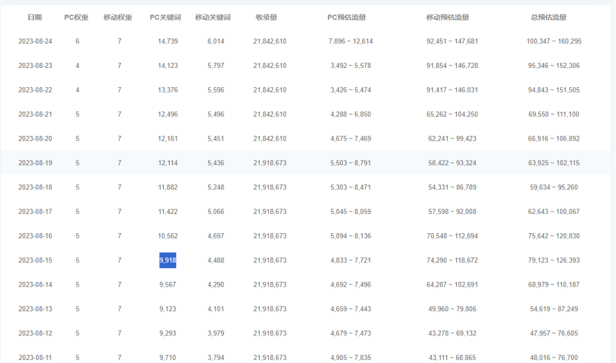
Task: Select the date cell 2023-08-24
Action: (35, 41)
